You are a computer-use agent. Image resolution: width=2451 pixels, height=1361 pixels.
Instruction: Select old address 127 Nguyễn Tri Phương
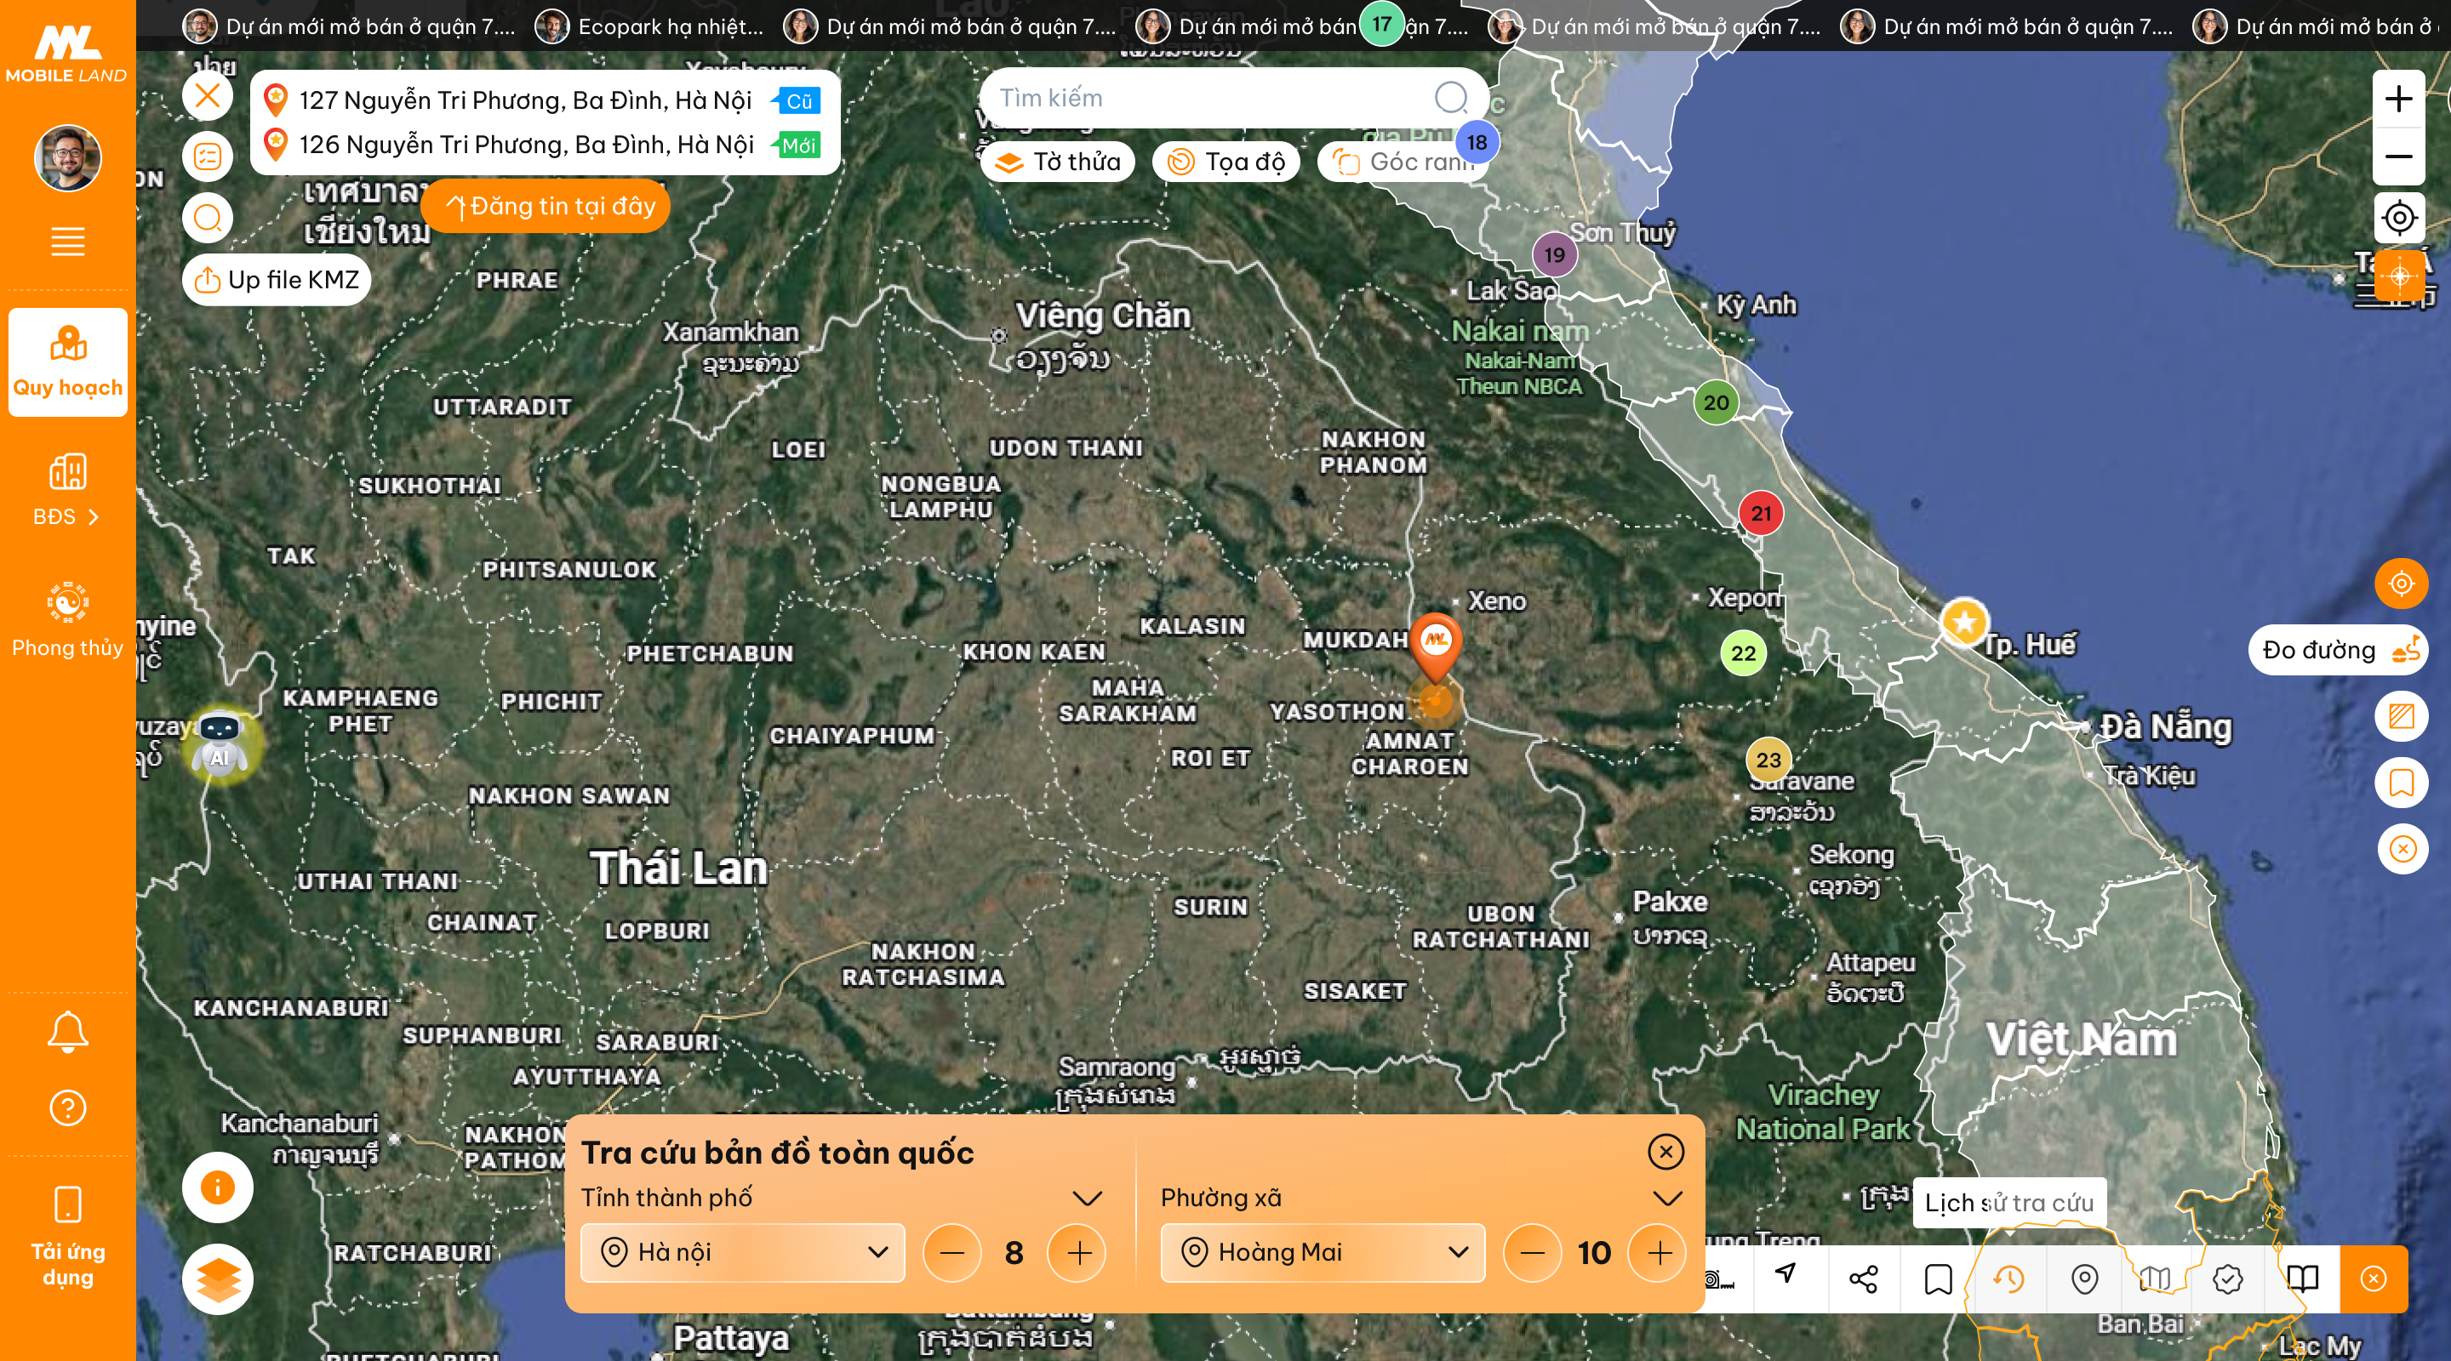point(541,100)
